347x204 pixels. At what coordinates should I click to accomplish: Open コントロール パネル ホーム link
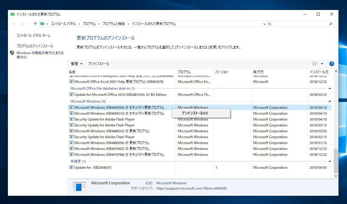pos(34,35)
